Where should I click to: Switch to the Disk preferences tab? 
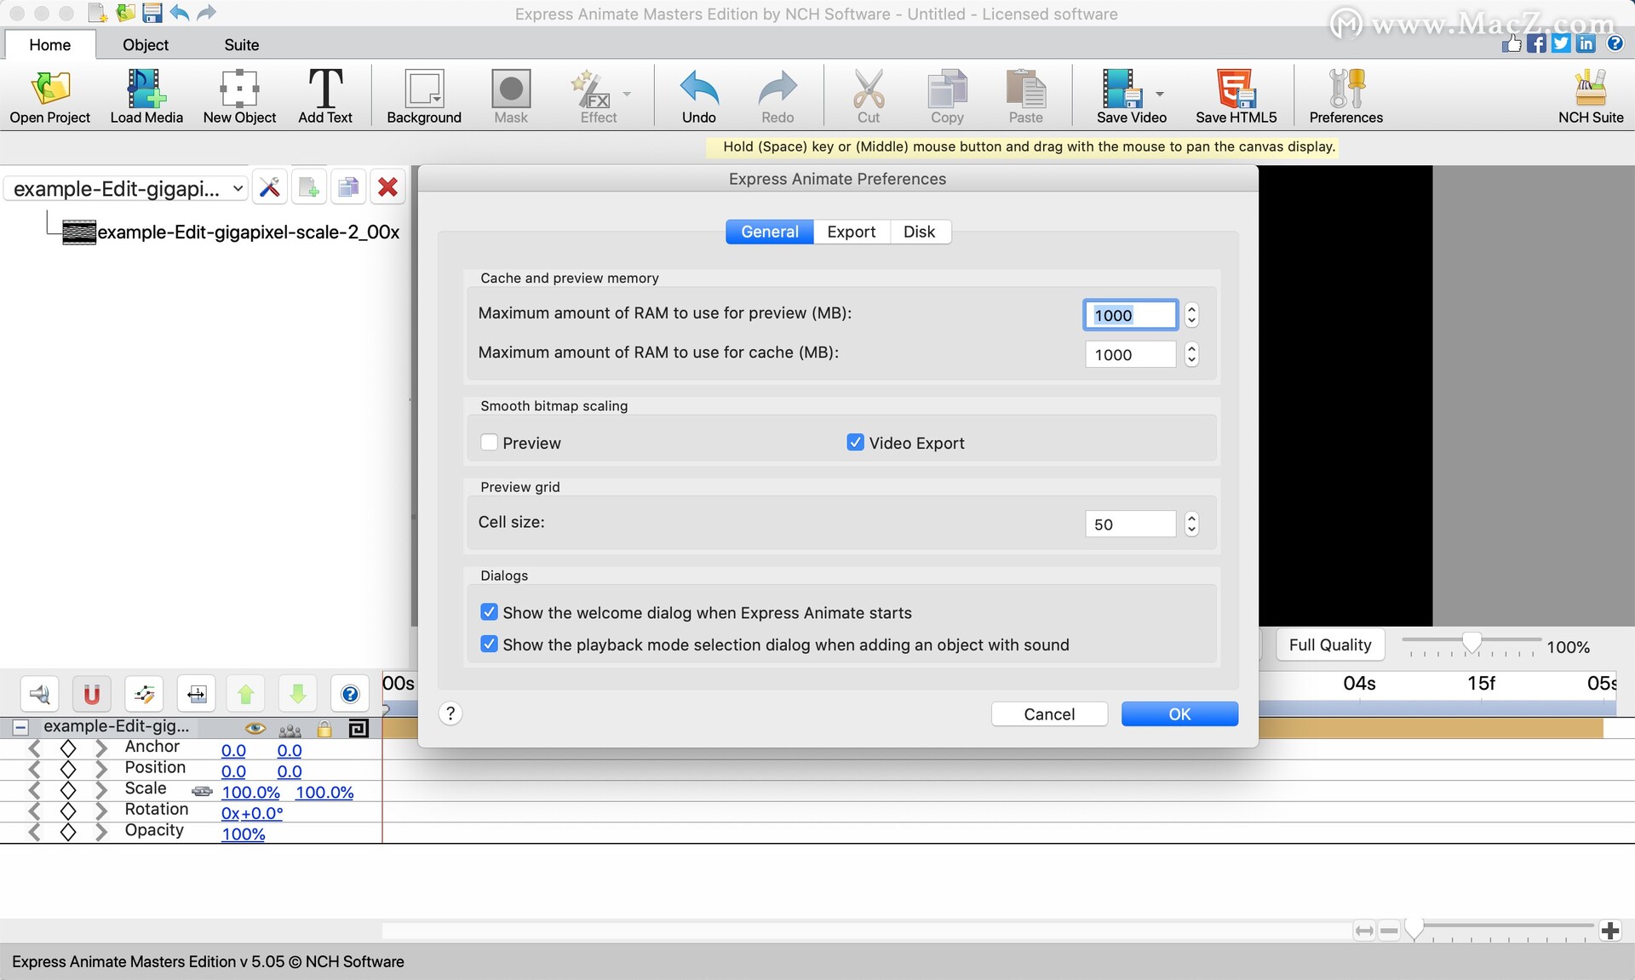pos(921,231)
